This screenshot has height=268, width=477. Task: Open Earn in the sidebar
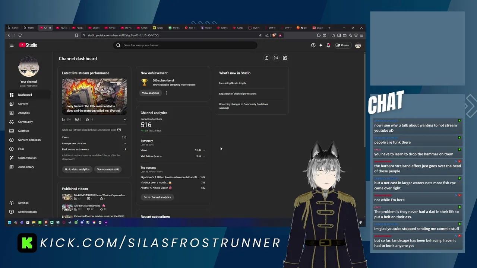tap(28, 149)
